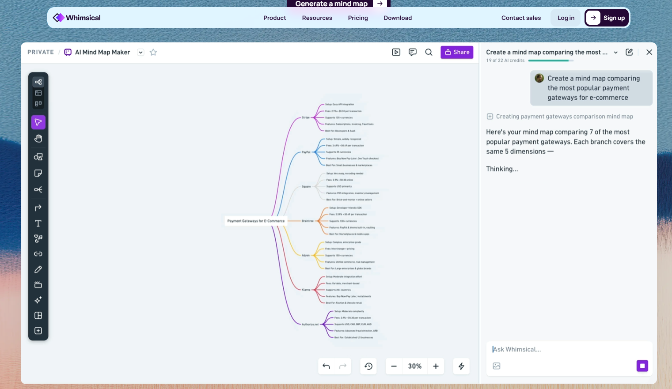Star the AI Mind Map Maker file

pyautogui.click(x=153, y=52)
